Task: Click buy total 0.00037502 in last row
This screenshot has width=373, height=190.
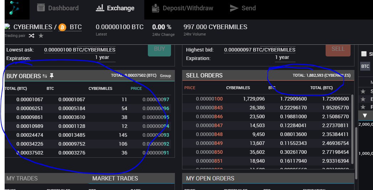Action: 30,153
